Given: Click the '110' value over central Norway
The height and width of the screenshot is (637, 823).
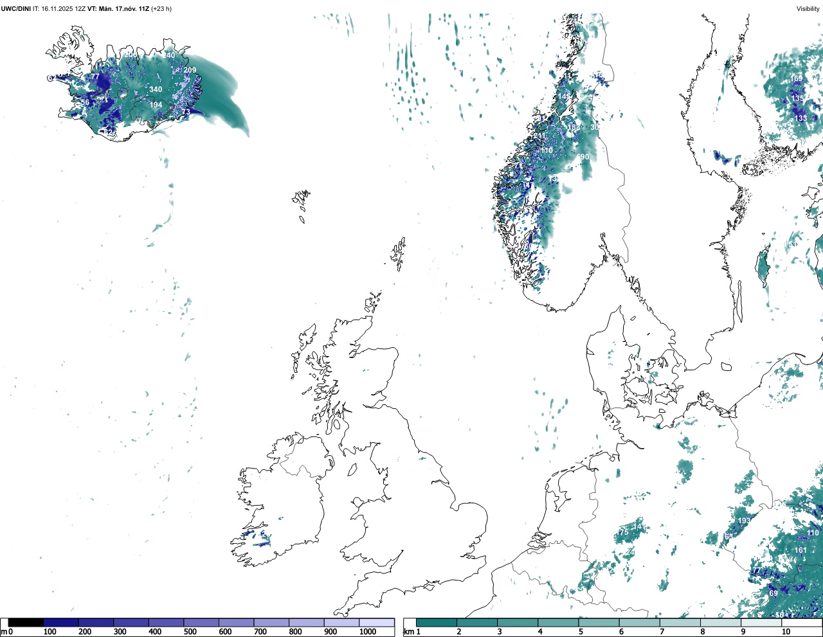Looking at the screenshot, I should (x=547, y=150).
